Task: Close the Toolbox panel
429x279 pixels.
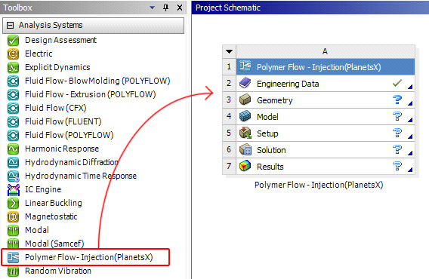Action: coord(180,8)
